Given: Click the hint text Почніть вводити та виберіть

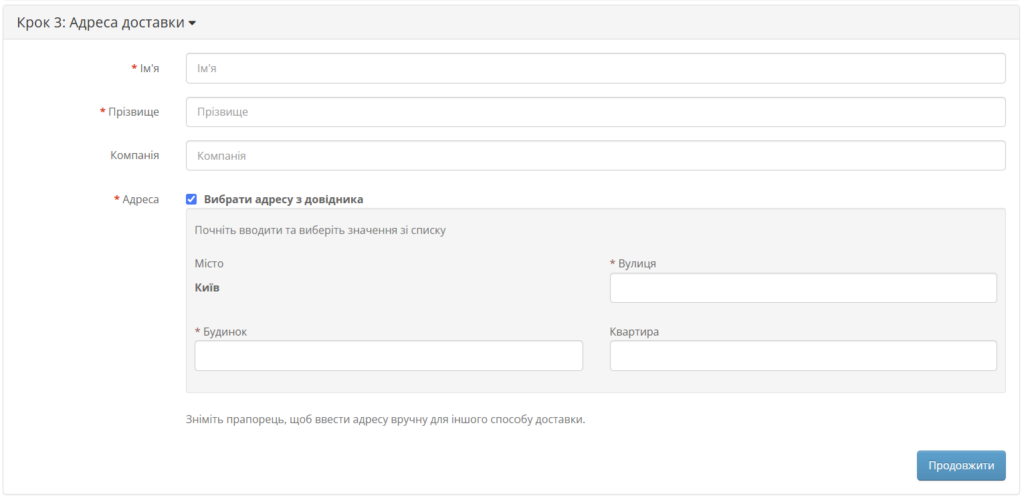Looking at the screenshot, I should click(320, 230).
